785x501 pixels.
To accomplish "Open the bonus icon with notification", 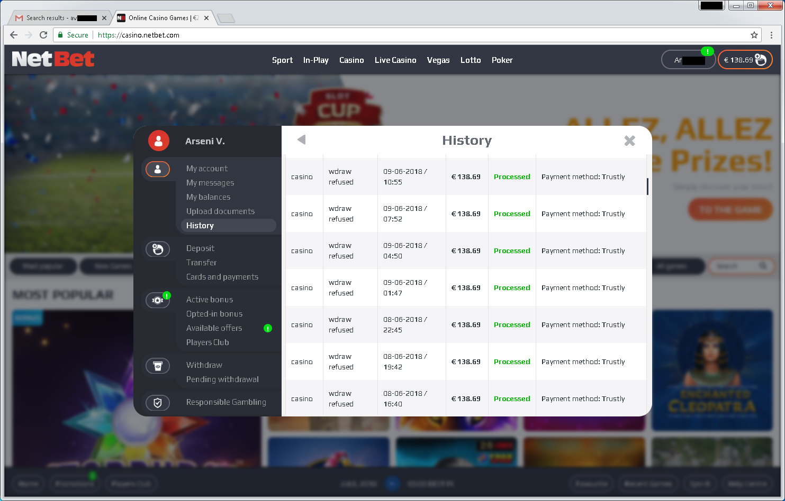I will click(x=158, y=300).
